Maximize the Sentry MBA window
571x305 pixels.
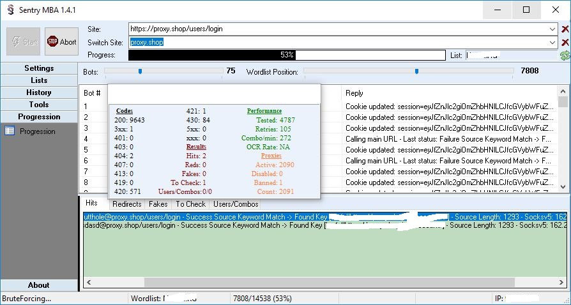pos(526,10)
